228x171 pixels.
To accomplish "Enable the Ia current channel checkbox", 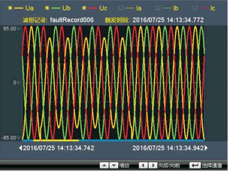I will [121, 8].
